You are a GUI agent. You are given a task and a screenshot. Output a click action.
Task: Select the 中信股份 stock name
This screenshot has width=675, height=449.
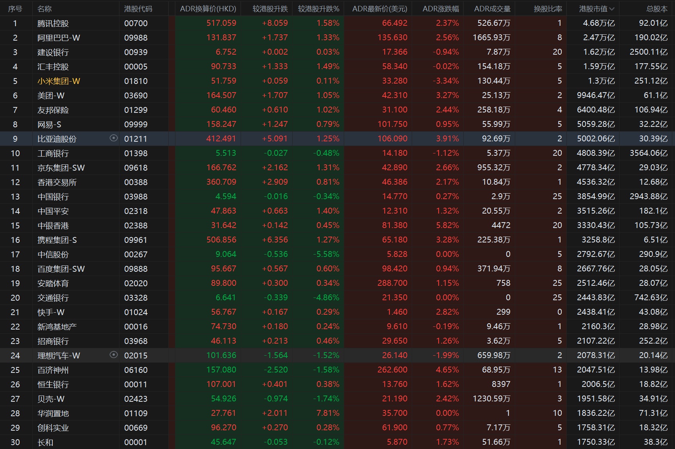pos(53,255)
